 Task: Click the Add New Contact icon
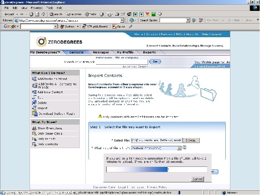[34, 92]
